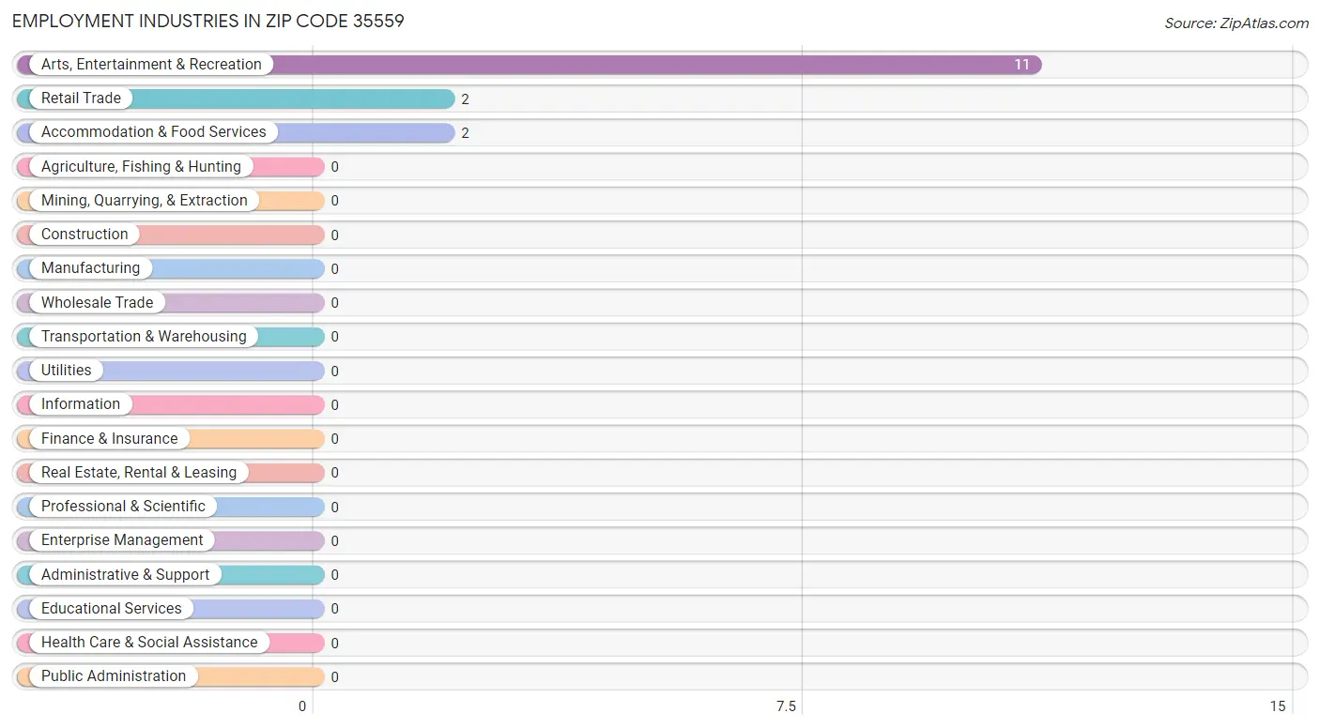The height and width of the screenshot is (728, 1320).
Task: Click the value 0 beside Public Administration bar
Action: 334,677
